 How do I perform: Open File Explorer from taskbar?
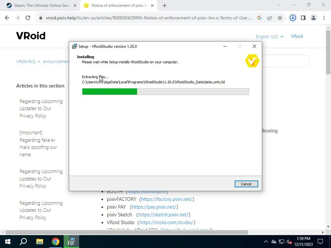39,242
